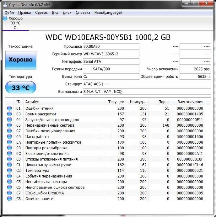
Task: Click the Интерфейс field showing Serial ATA
Action: click(111, 61)
